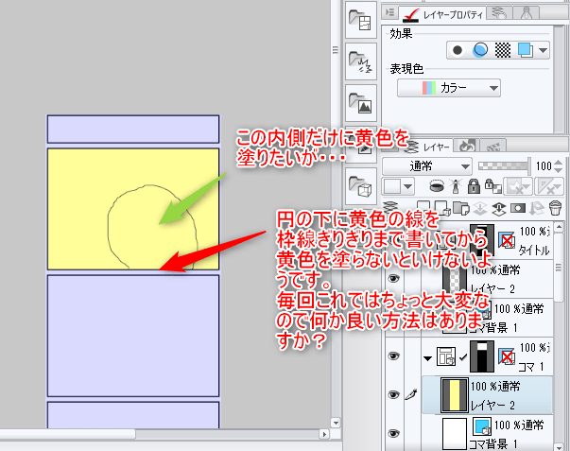The image size is (570, 451).
Task: Switch to the レイヤー tab
Action: tap(427, 147)
